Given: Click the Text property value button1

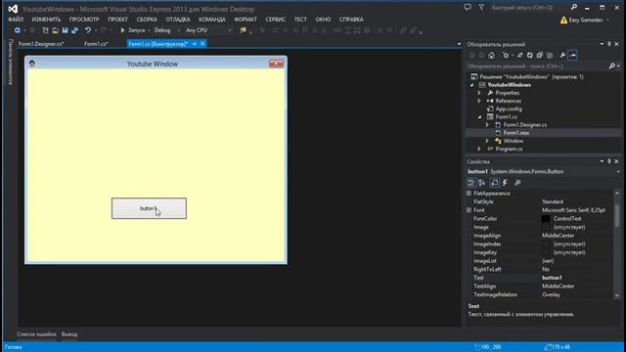Looking at the screenshot, I should click(552, 278).
